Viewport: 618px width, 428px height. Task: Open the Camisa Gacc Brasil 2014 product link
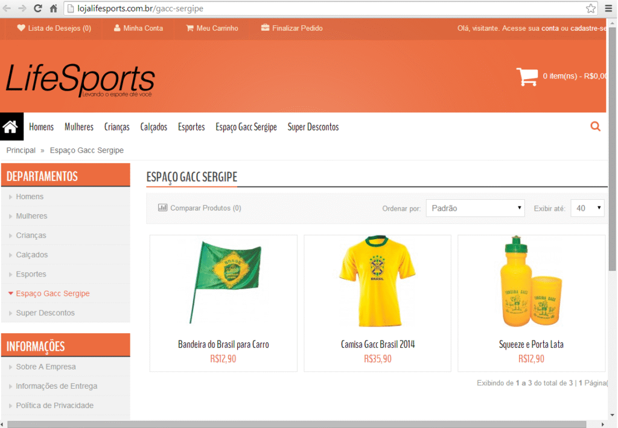[378, 345]
